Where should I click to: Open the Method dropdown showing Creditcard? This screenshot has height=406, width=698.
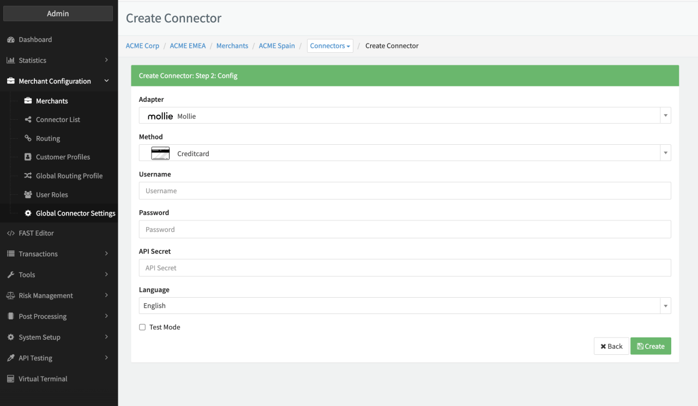click(405, 153)
